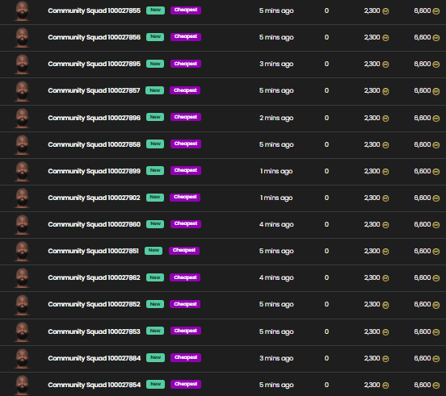
Task: Click coin icon beside 6,600 in Squad 100027851 row
Action: 436,252
